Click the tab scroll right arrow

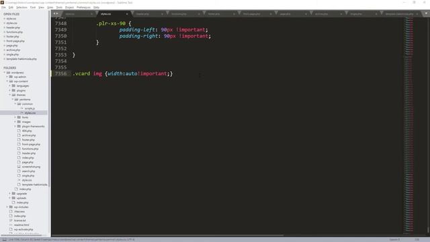point(57,13)
